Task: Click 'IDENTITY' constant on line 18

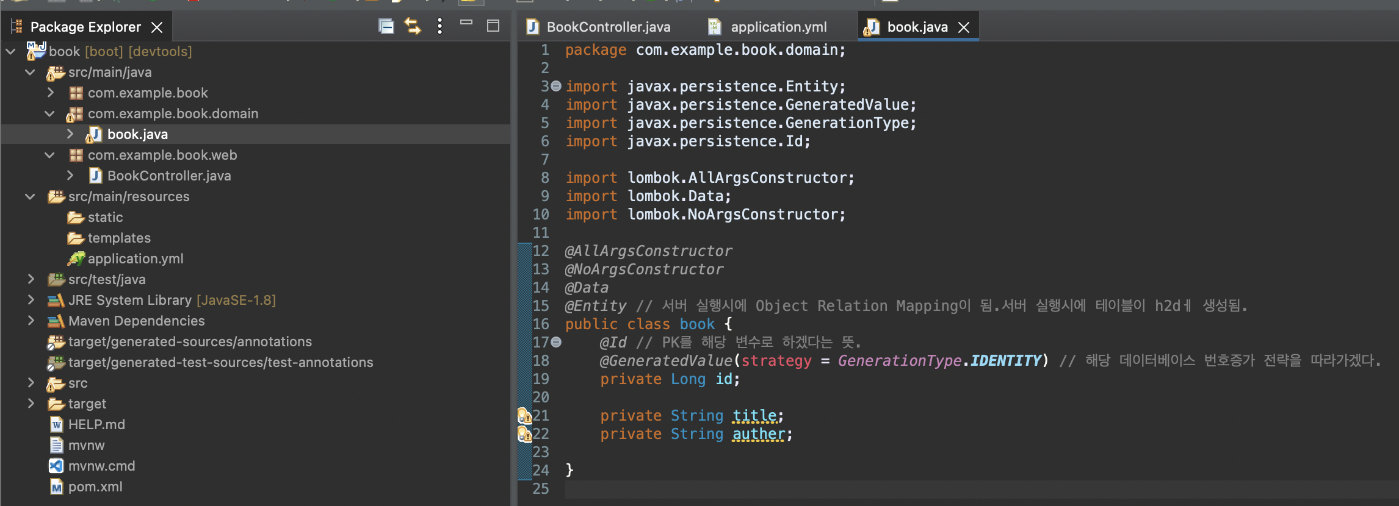Action: (x=1005, y=361)
